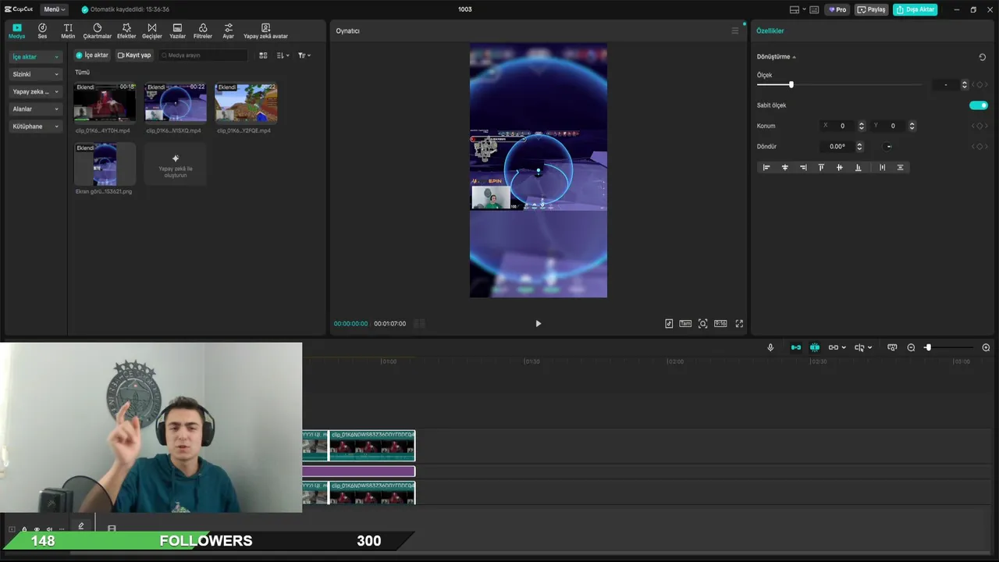This screenshot has width=999, height=562.
Task: Add keyframe for Döndür
Action: [x=979, y=146]
